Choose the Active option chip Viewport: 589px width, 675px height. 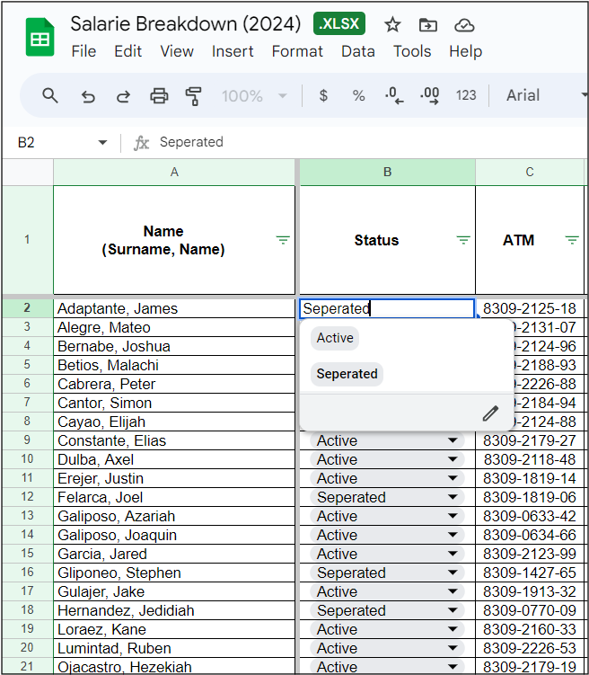(x=335, y=338)
